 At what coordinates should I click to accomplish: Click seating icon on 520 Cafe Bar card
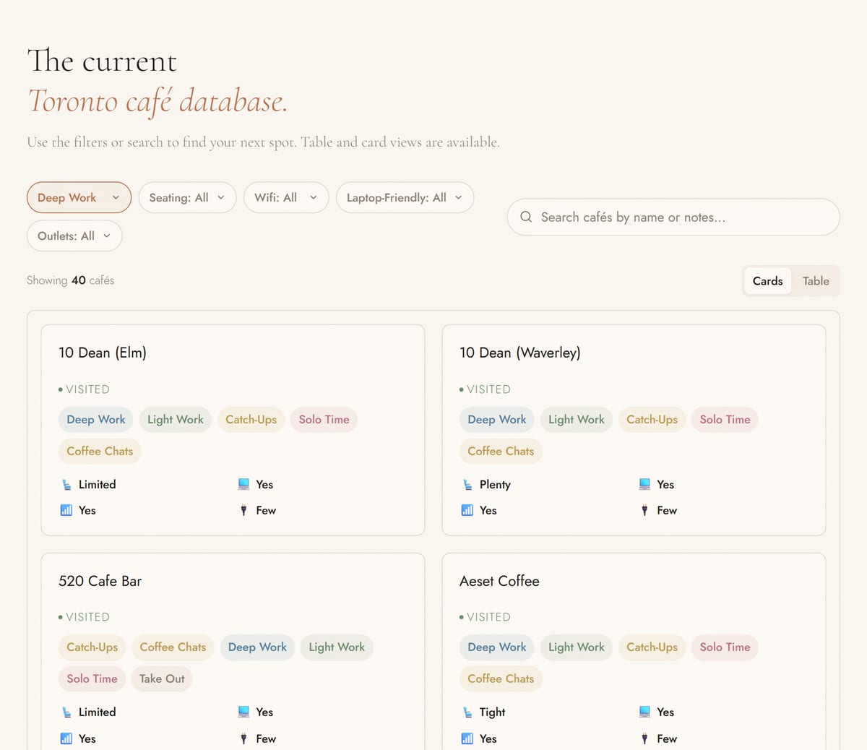pyautogui.click(x=66, y=712)
